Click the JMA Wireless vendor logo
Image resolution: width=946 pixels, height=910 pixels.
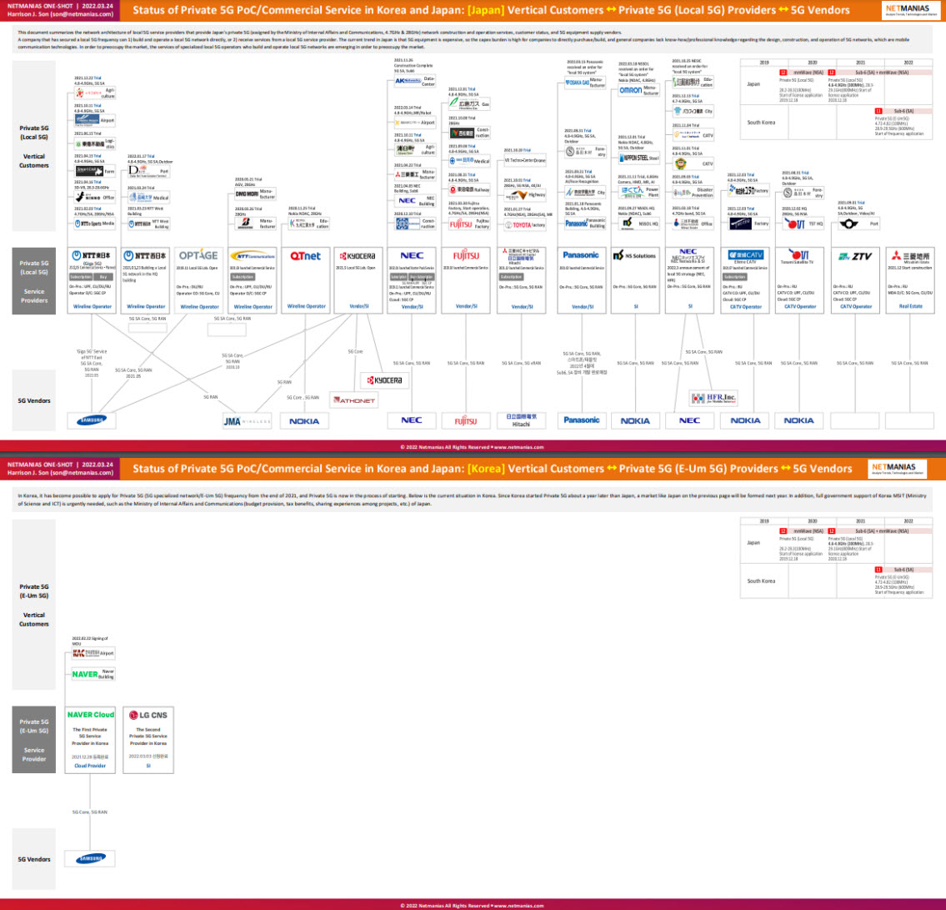point(247,421)
